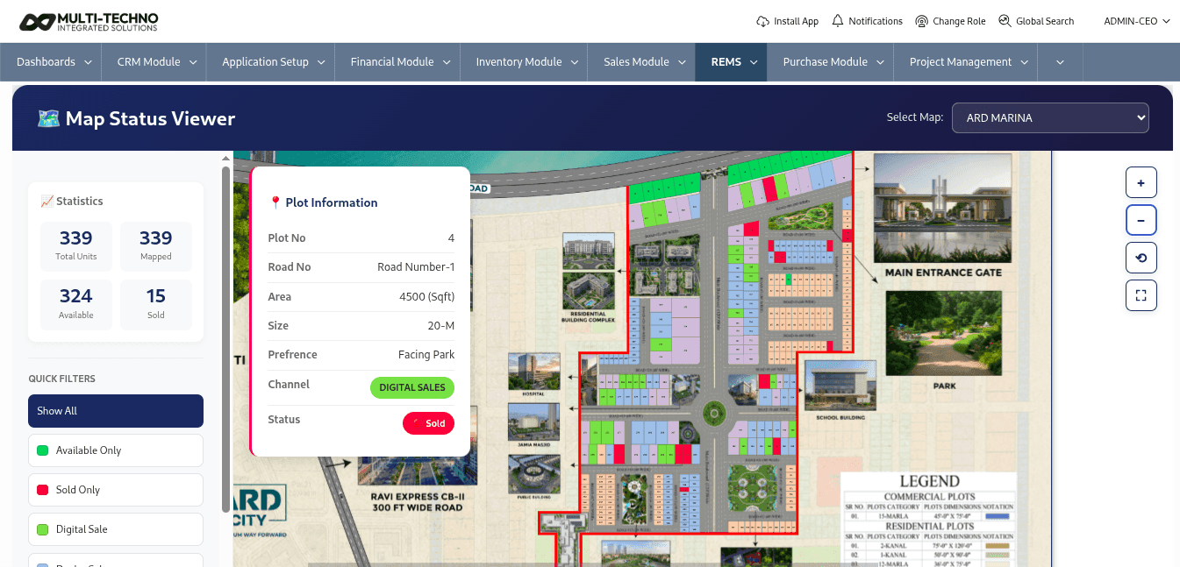This screenshot has height=567, width=1180.
Task: Zoom out with the minus button
Action: click(x=1141, y=220)
